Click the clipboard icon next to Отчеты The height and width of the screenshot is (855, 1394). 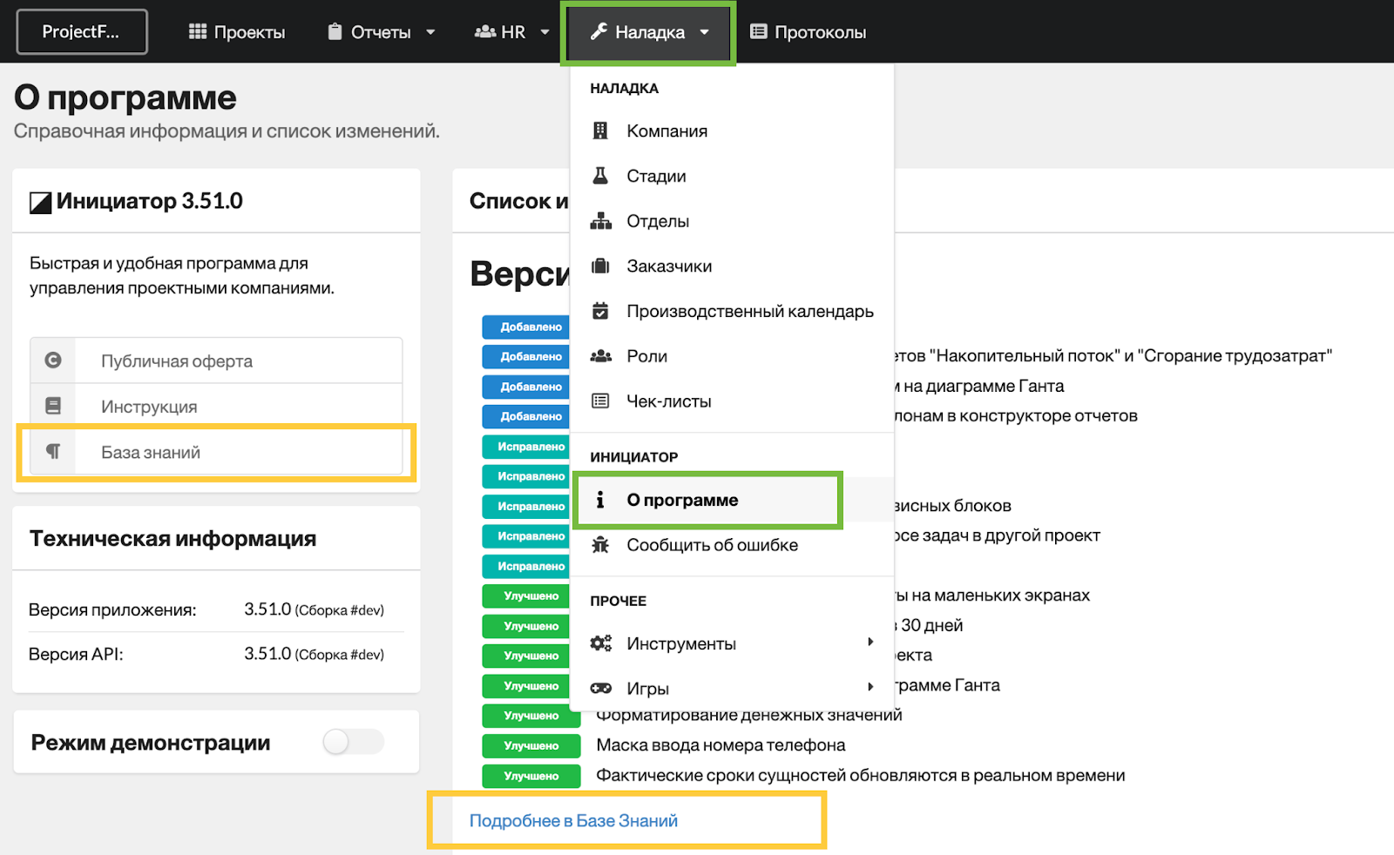tap(335, 32)
